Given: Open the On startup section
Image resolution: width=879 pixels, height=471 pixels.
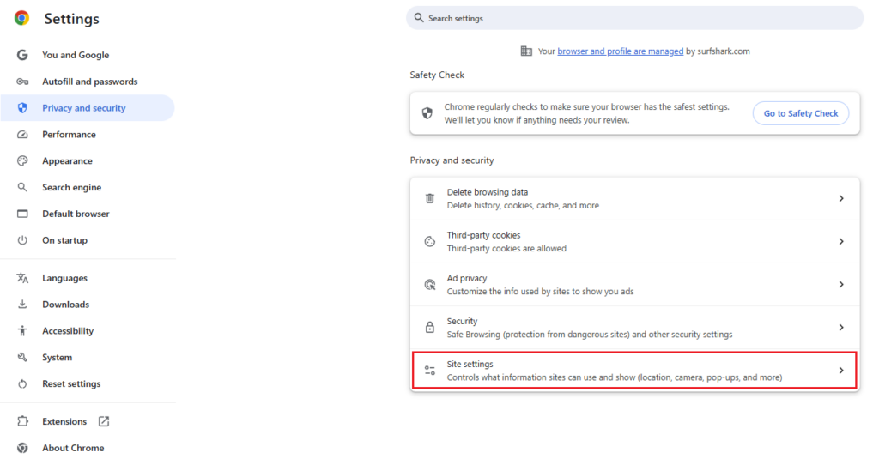Looking at the screenshot, I should coord(88,239).
